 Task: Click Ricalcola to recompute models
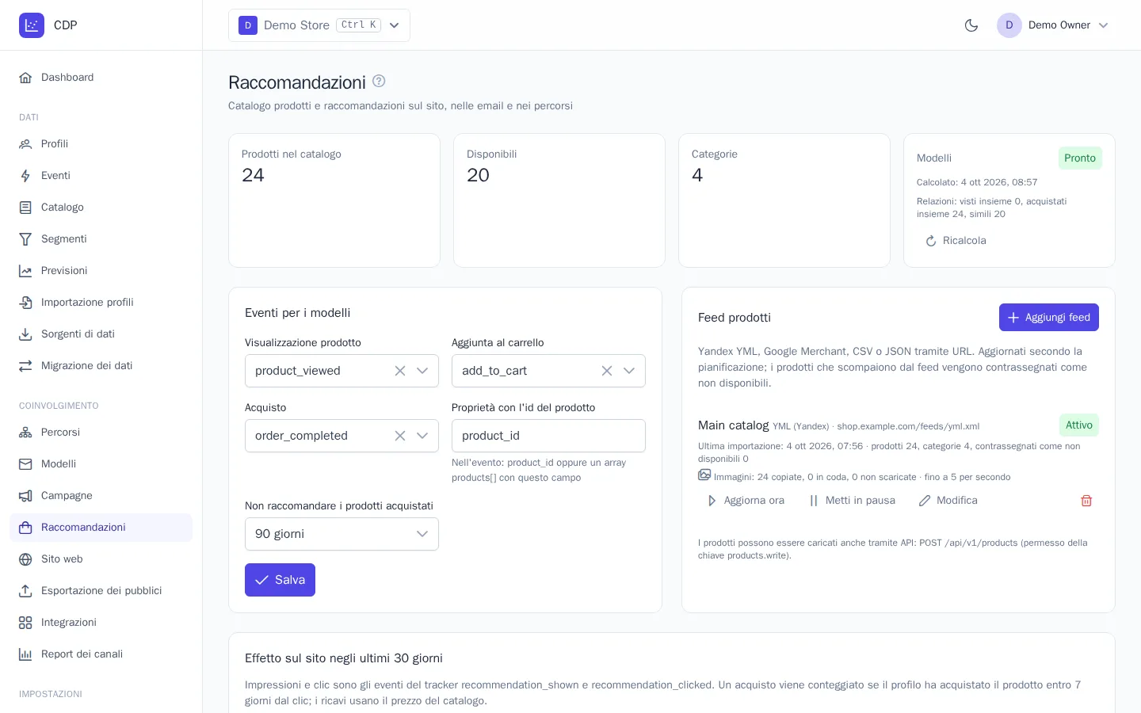pyautogui.click(x=956, y=241)
